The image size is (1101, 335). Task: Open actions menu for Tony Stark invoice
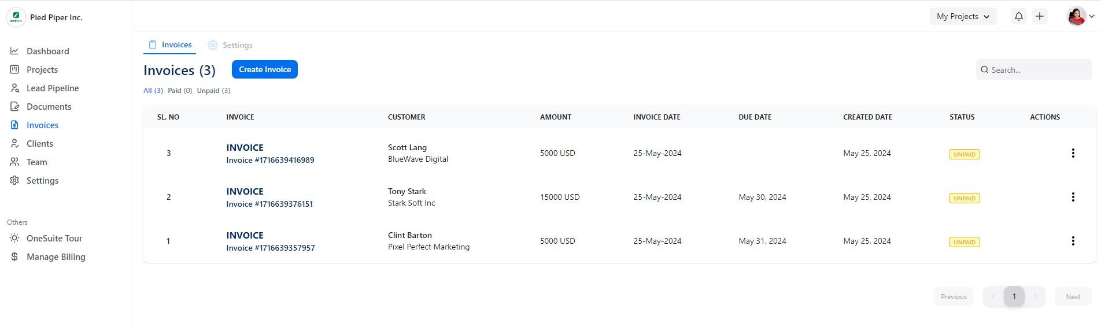click(x=1073, y=197)
